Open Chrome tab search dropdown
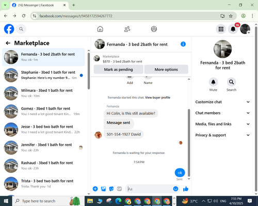This screenshot has width=258, height=206. pos(5,5)
